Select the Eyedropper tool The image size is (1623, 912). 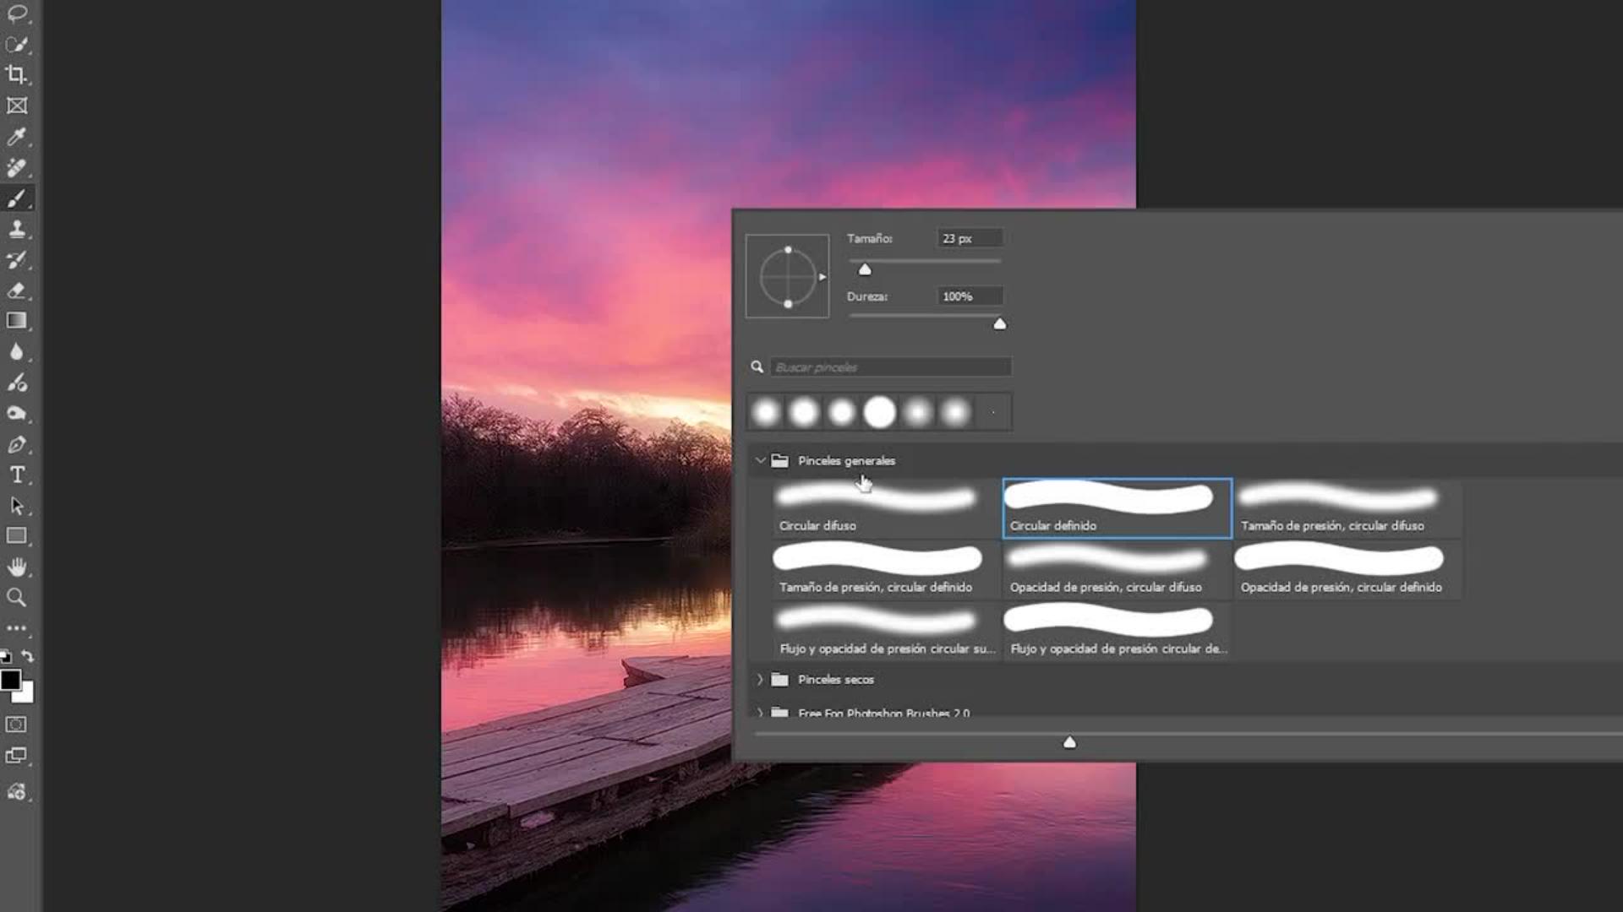tap(16, 137)
